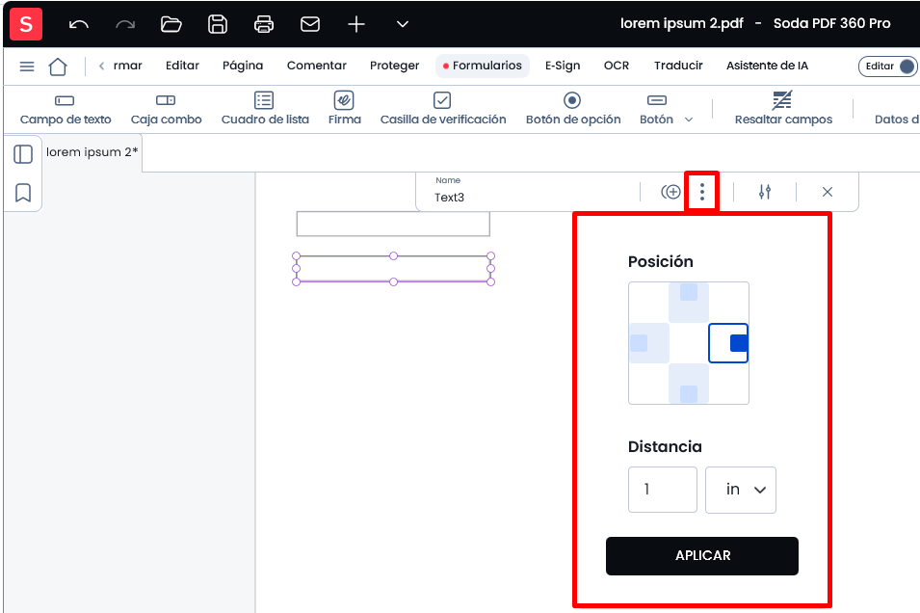920x613 pixels.
Task: Click Resaltar campos
Action: point(783,109)
